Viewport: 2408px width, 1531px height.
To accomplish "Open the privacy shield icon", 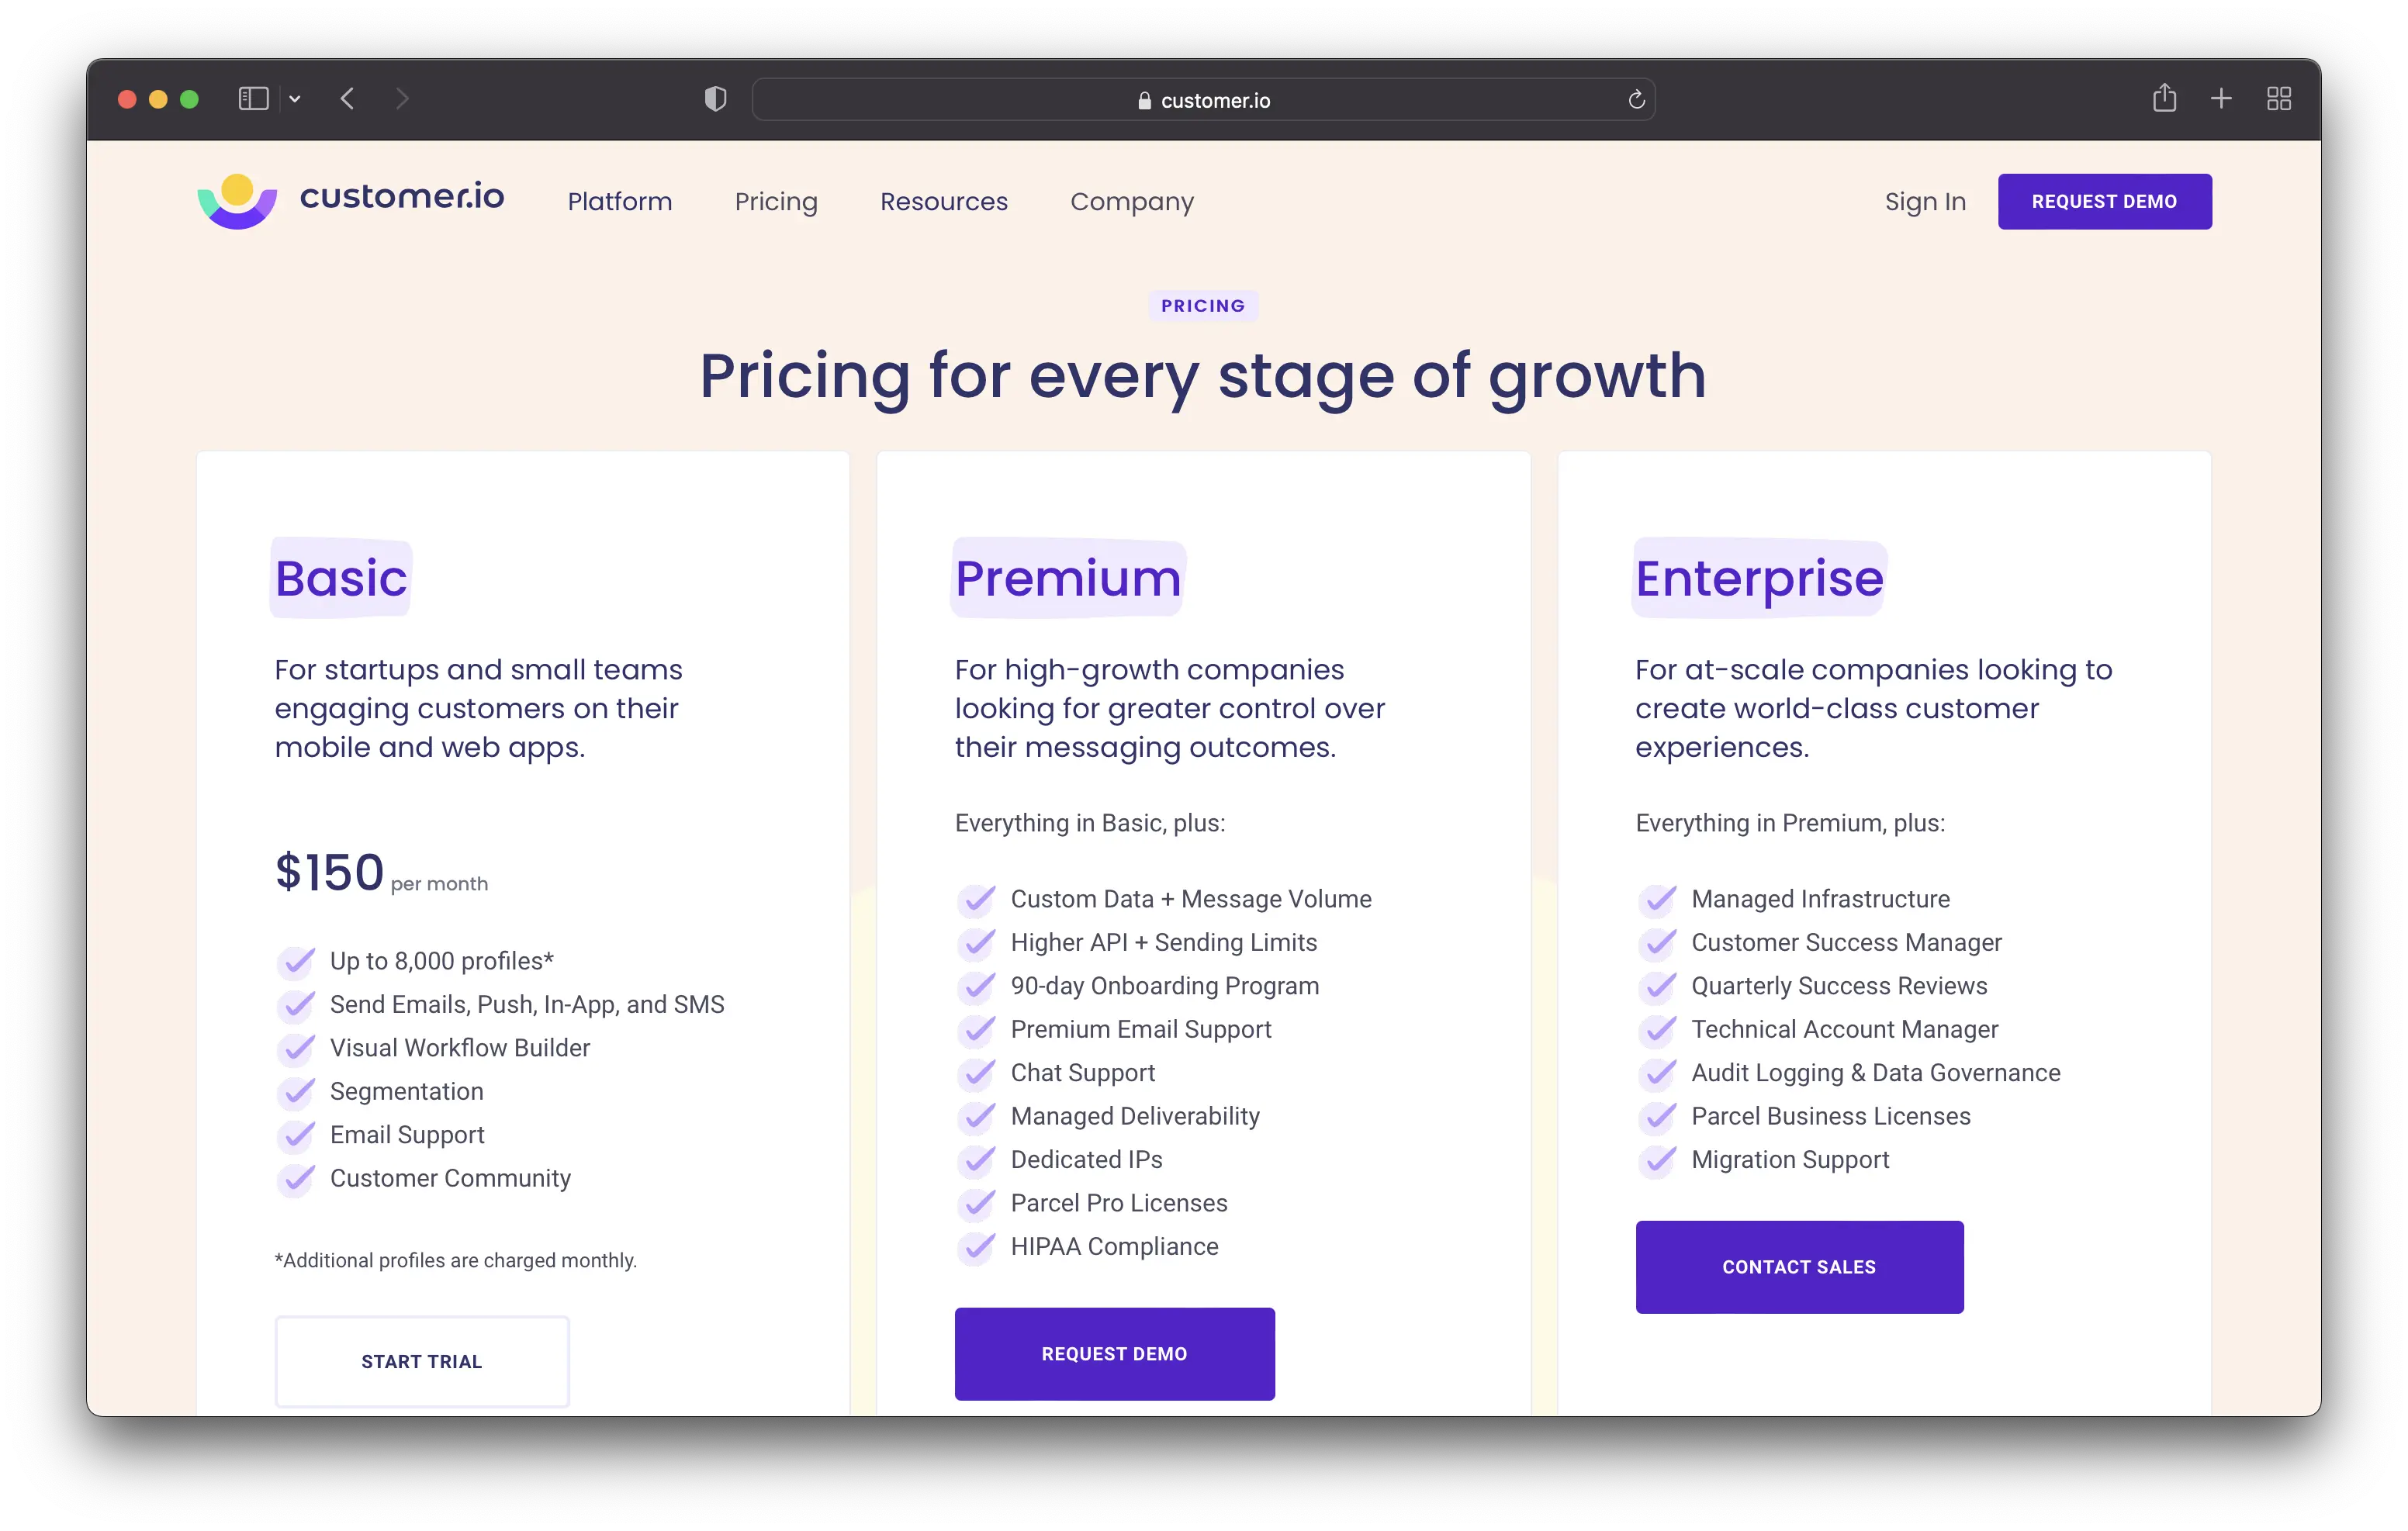I will [x=715, y=99].
